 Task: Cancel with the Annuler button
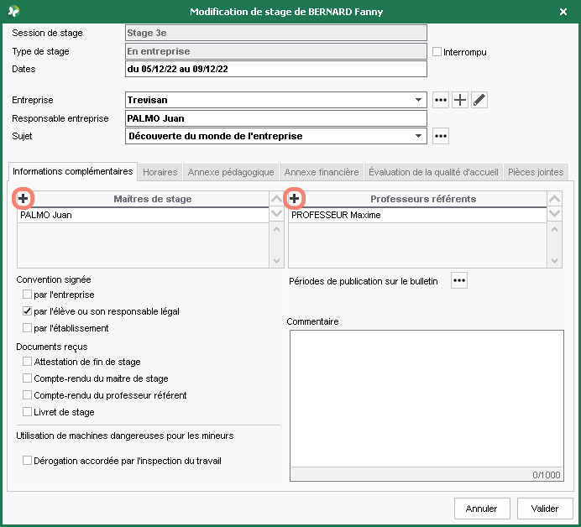482,509
